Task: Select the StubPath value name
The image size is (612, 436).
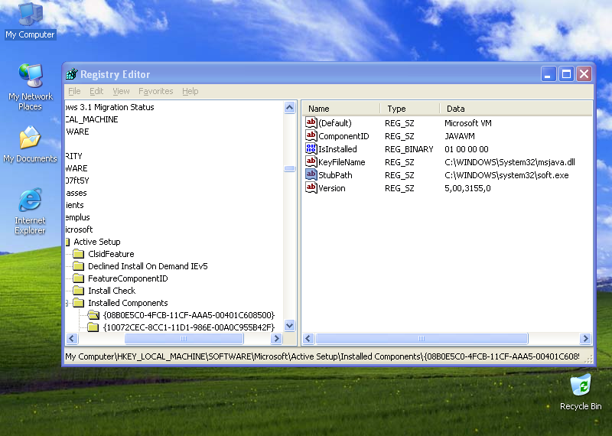Action: point(335,175)
